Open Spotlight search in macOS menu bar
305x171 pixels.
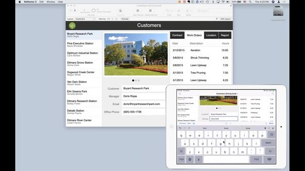pyautogui.click(x=250, y=2)
